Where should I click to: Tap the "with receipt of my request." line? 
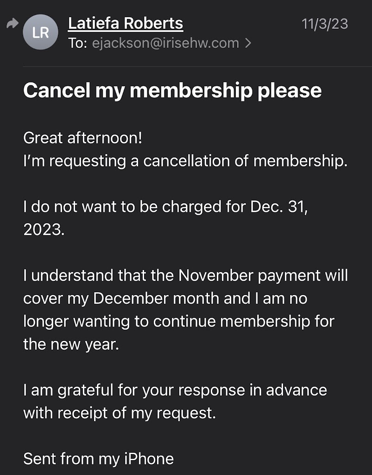pyautogui.click(x=120, y=412)
